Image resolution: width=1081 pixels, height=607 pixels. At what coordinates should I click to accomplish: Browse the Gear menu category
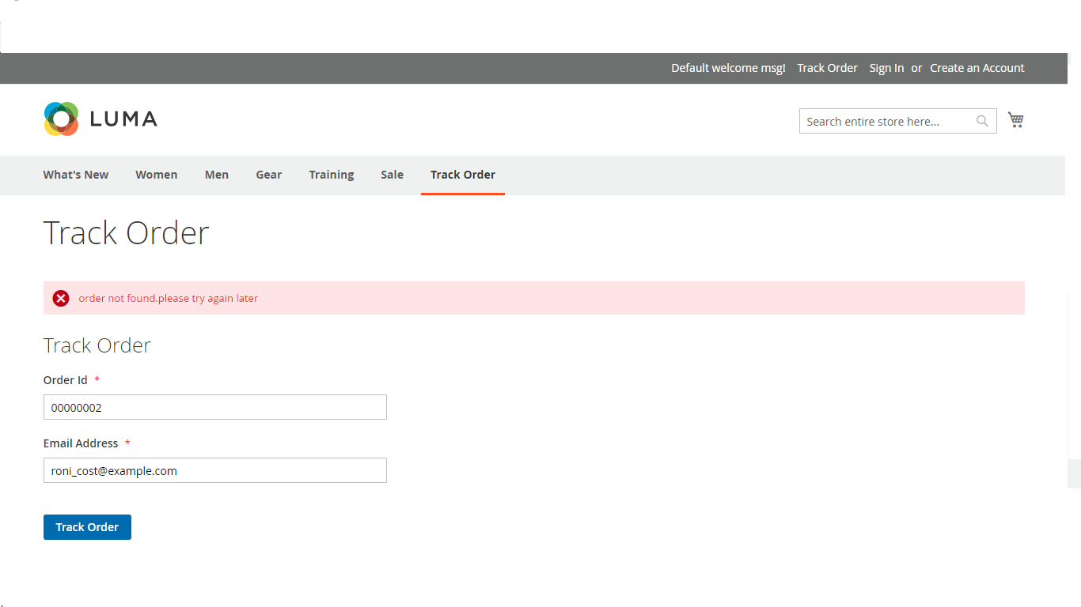click(269, 175)
